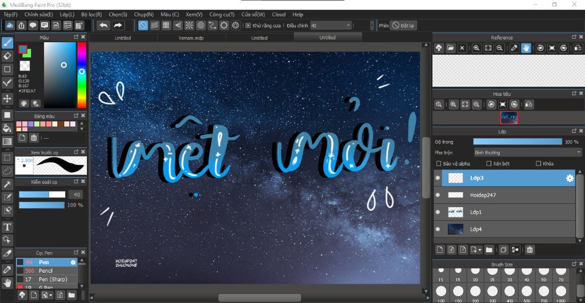The width and height of the screenshot is (585, 303).
Task: Hide the Lớp4 layer visibility
Action: click(438, 229)
